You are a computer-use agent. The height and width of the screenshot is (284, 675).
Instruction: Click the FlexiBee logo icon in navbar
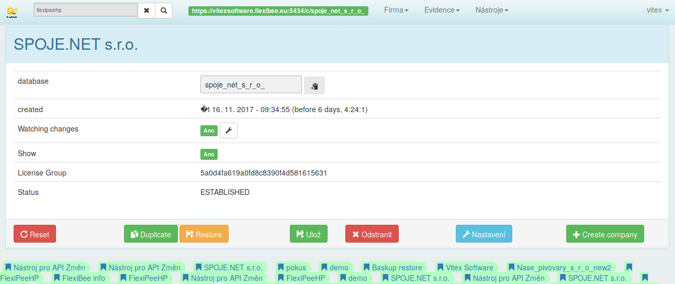coord(12,12)
